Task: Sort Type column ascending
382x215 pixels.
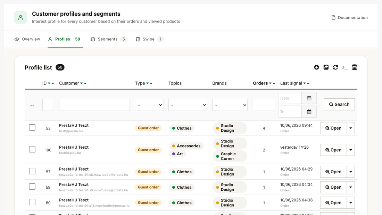Action: point(151,83)
